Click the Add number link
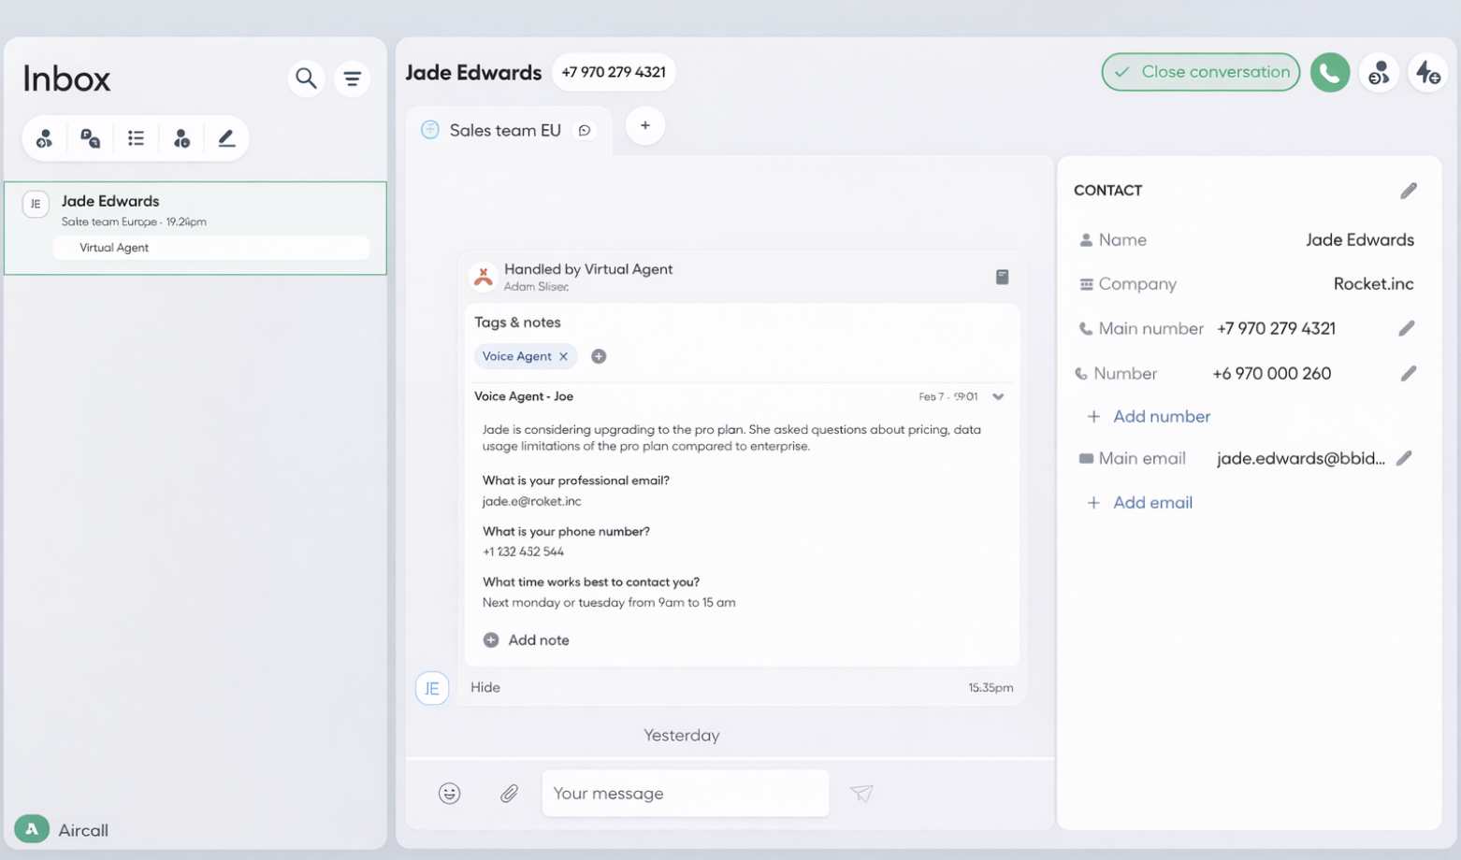The image size is (1461, 860). (1161, 417)
